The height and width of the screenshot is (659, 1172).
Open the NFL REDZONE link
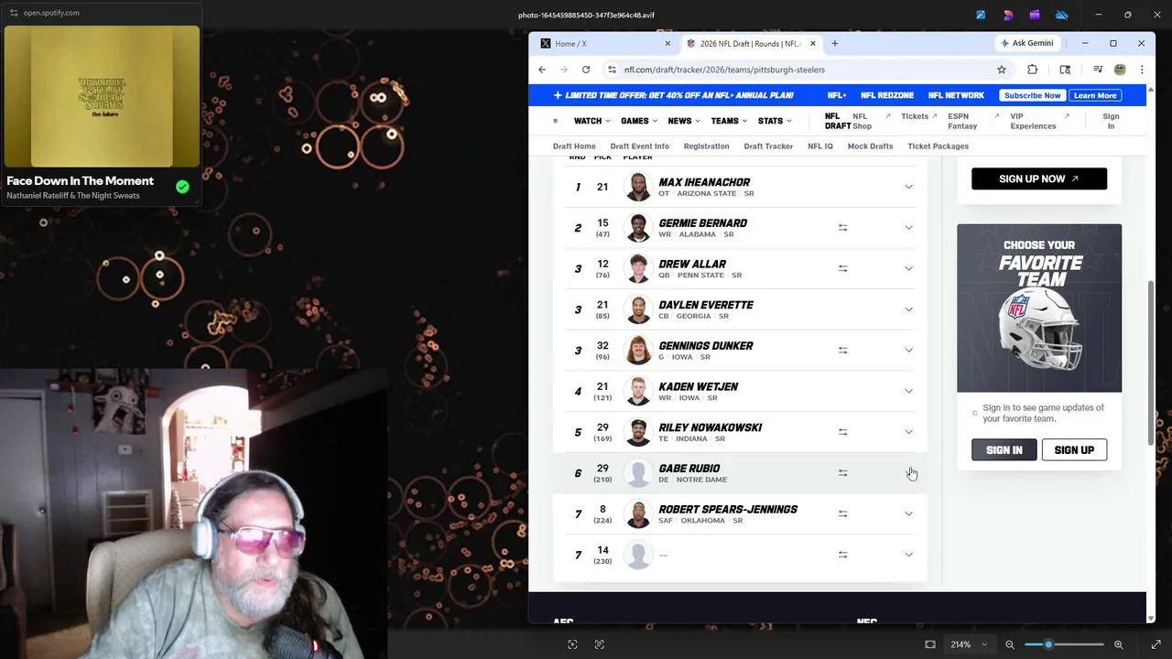click(x=887, y=95)
